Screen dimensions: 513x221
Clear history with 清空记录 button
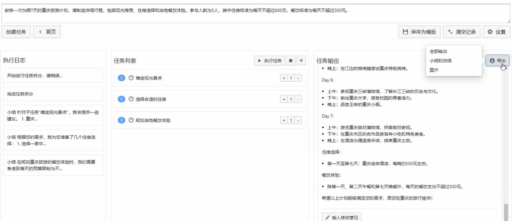461,32
